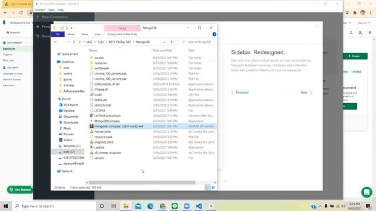Image resolution: width=376 pixels, height=211 pixels.
Task: Click the Extract contextual tab
Action: pos(122,28)
